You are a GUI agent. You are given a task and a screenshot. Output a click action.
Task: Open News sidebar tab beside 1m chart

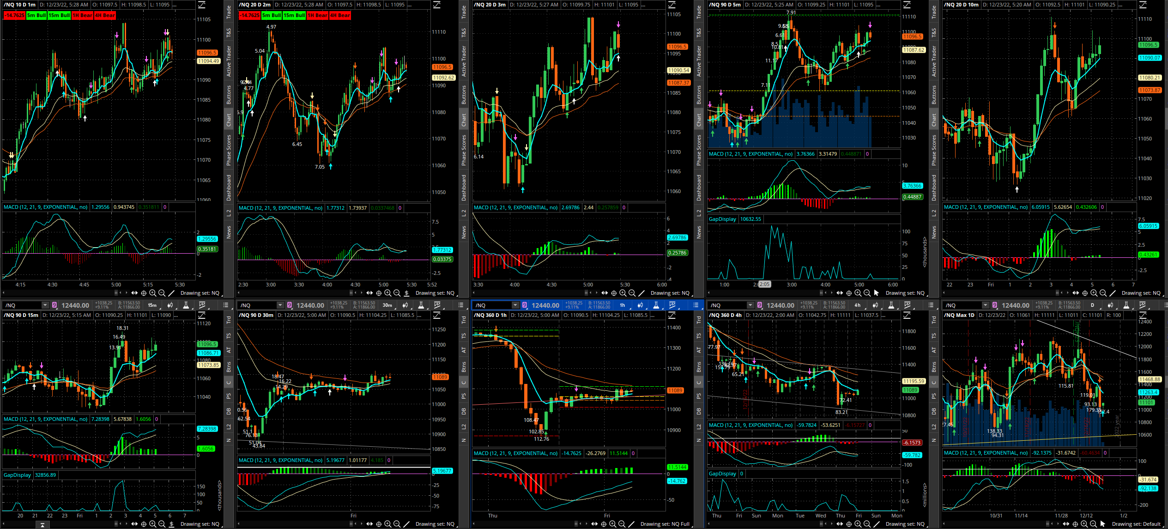pyautogui.click(x=229, y=232)
